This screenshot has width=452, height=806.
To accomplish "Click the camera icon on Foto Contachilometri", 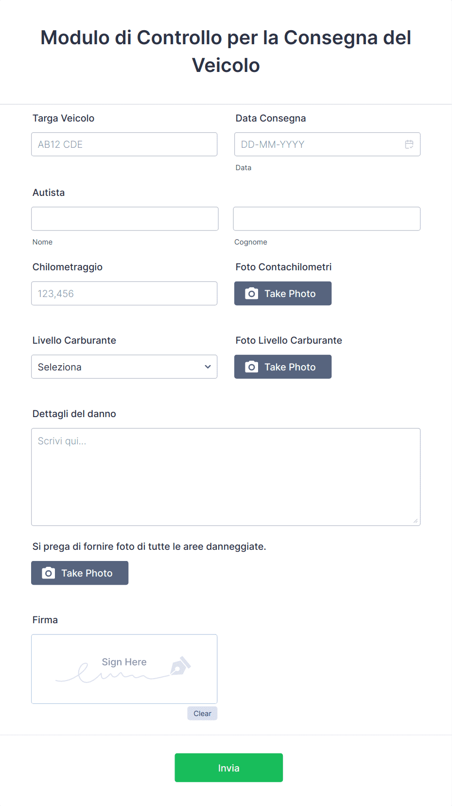I will (251, 293).
